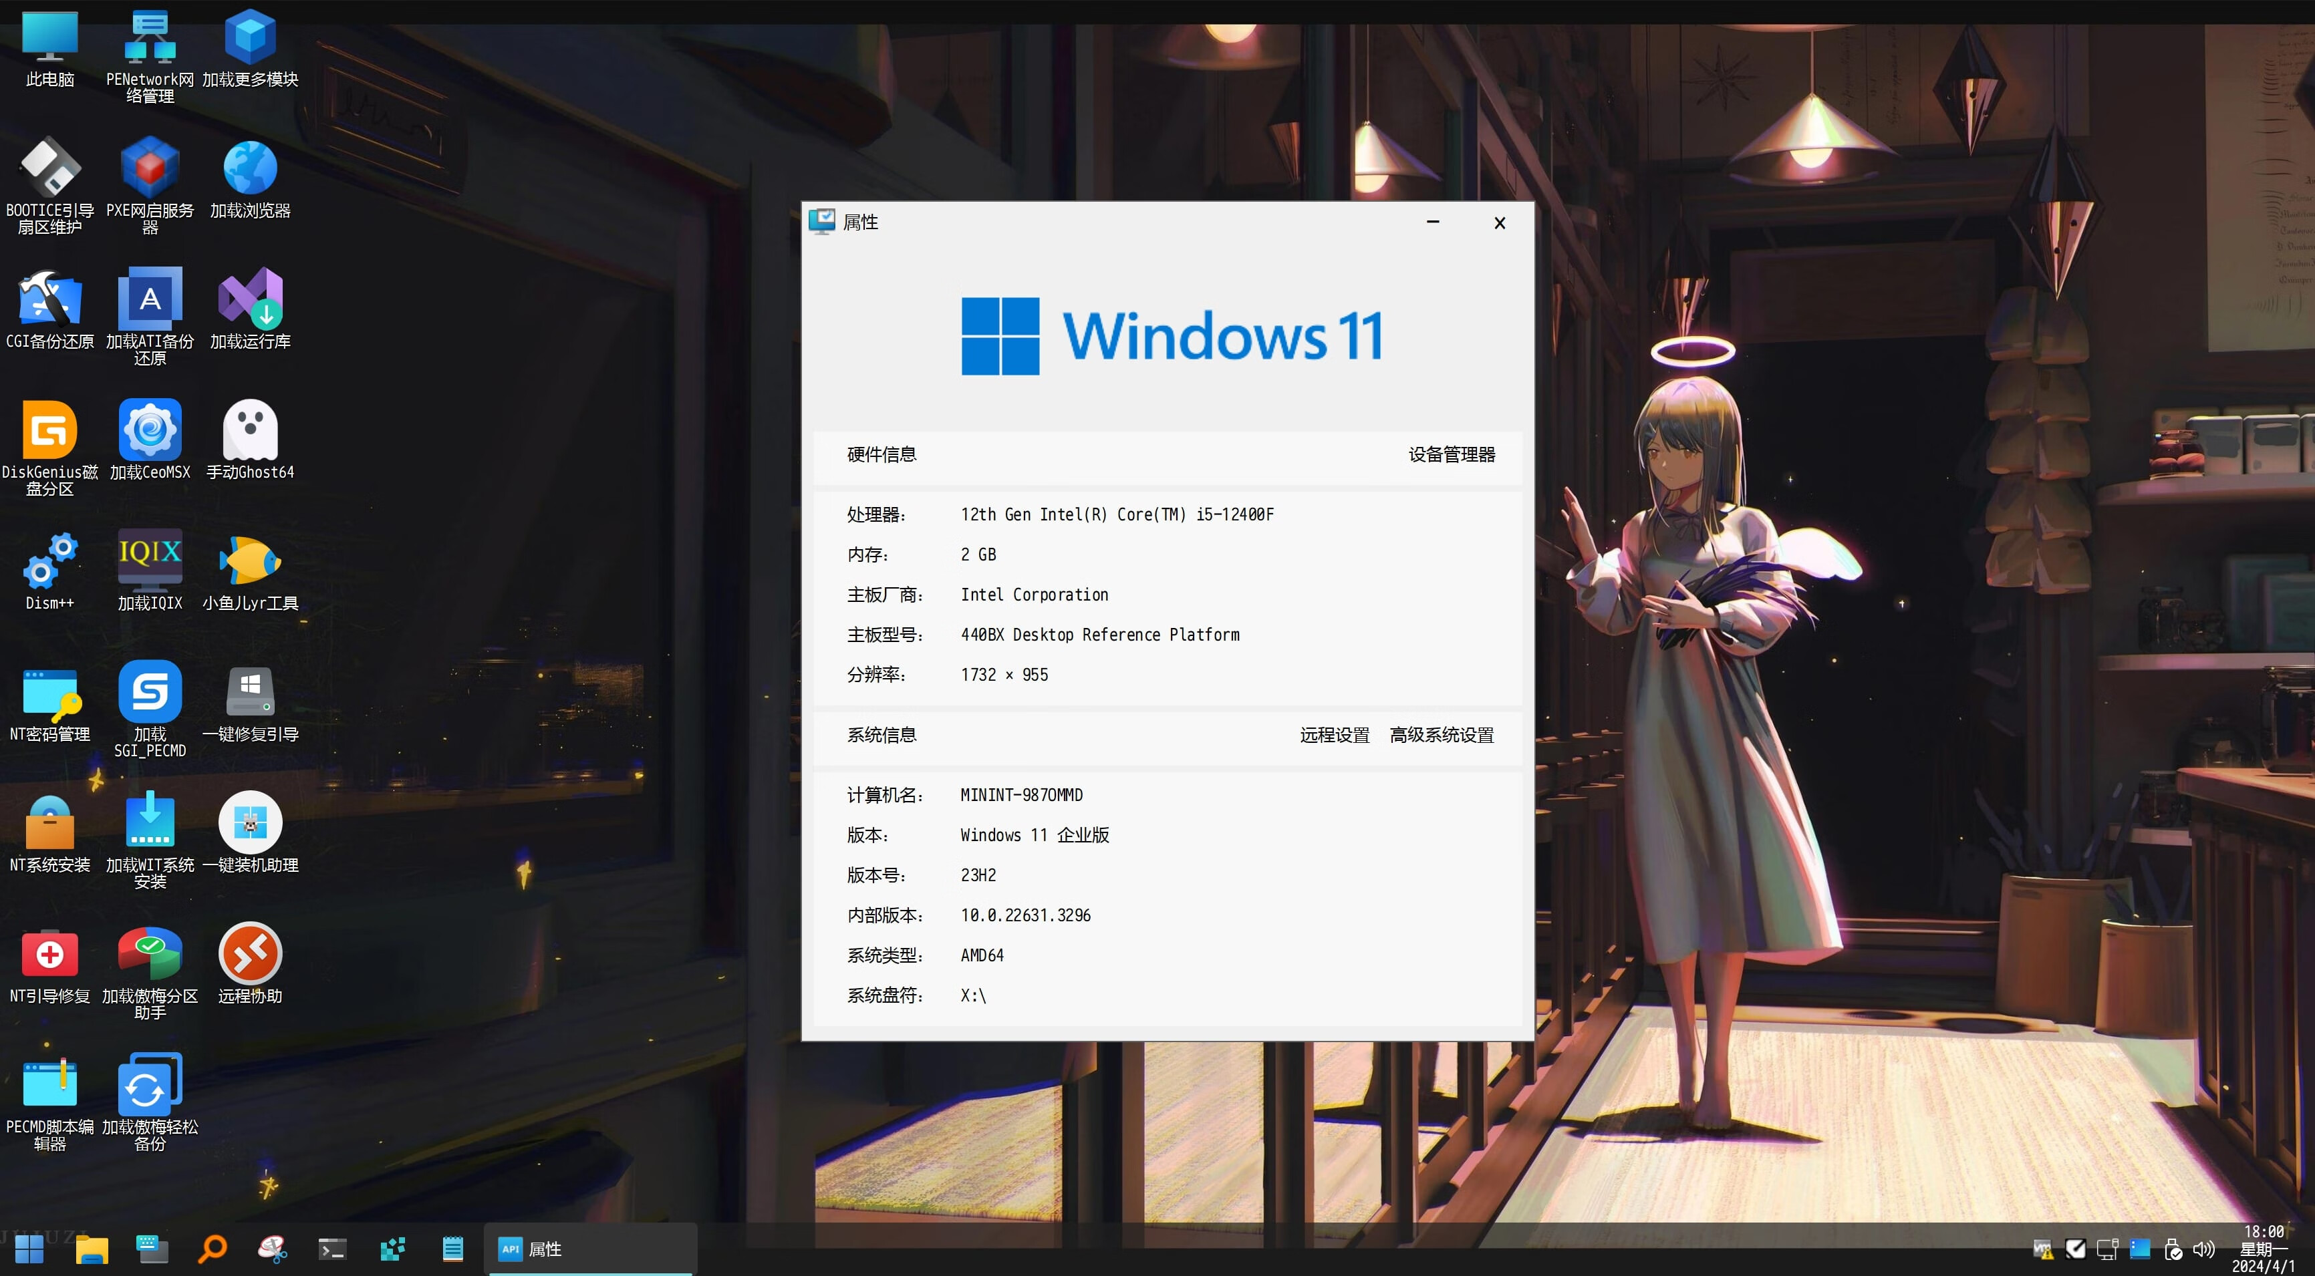Select the 加载更多模块 desktop icon
The width and height of the screenshot is (2315, 1276).
(250, 49)
